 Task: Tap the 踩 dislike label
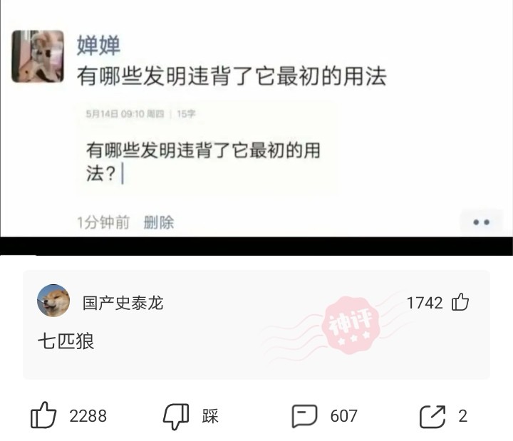click(x=210, y=416)
